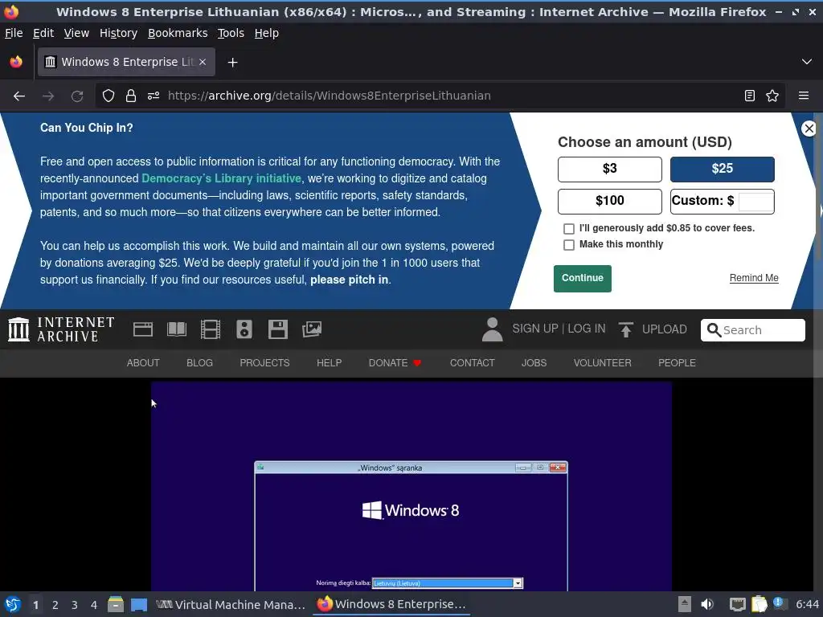Click the taskbar start menu icon
Viewport: 823px width, 617px height.
point(13,604)
